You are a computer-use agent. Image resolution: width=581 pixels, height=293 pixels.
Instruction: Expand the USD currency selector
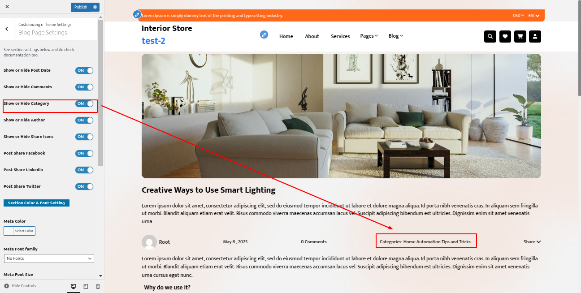[518, 16]
